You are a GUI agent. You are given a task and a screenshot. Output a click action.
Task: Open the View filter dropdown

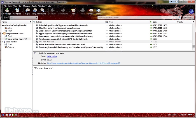pyautogui.click(x=21, y=18)
